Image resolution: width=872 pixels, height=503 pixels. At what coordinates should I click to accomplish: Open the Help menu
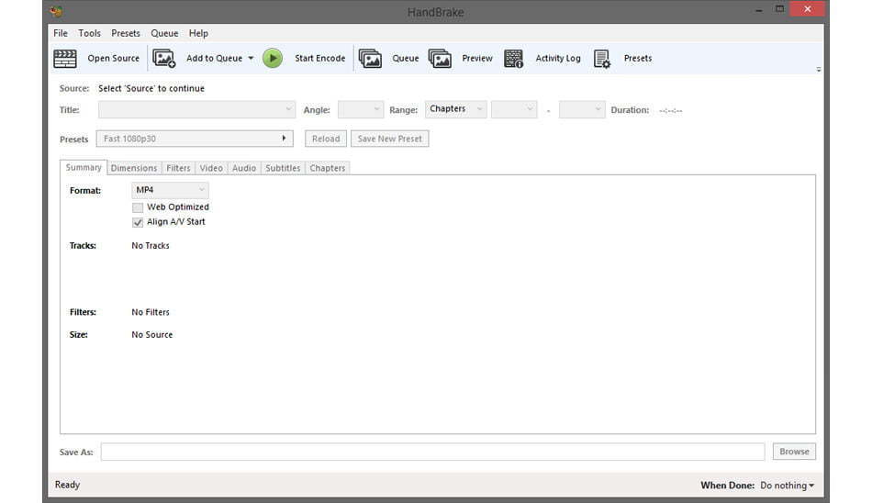[198, 33]
